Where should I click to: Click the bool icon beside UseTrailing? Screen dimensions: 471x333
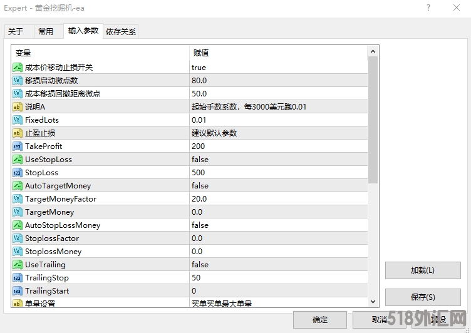click(18, 265)
